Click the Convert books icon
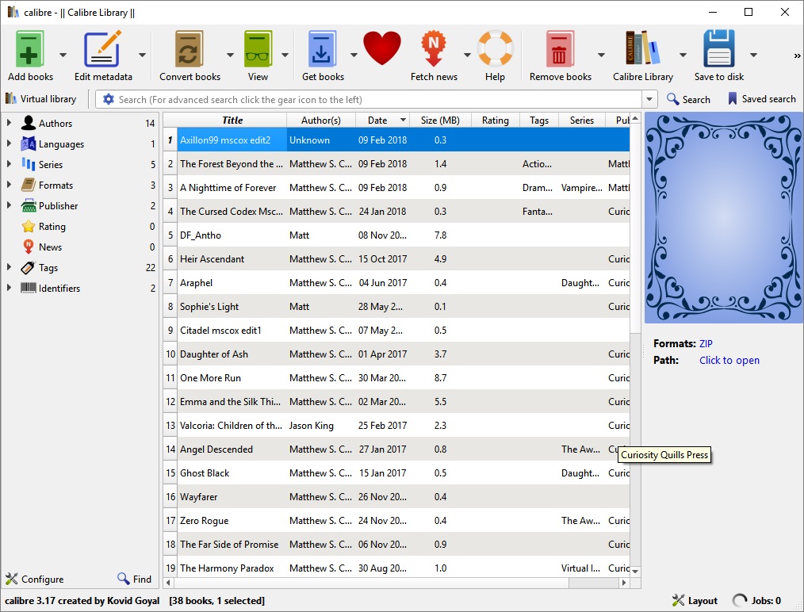The height and width of the screenshot is (612, 804). point(190,48)
